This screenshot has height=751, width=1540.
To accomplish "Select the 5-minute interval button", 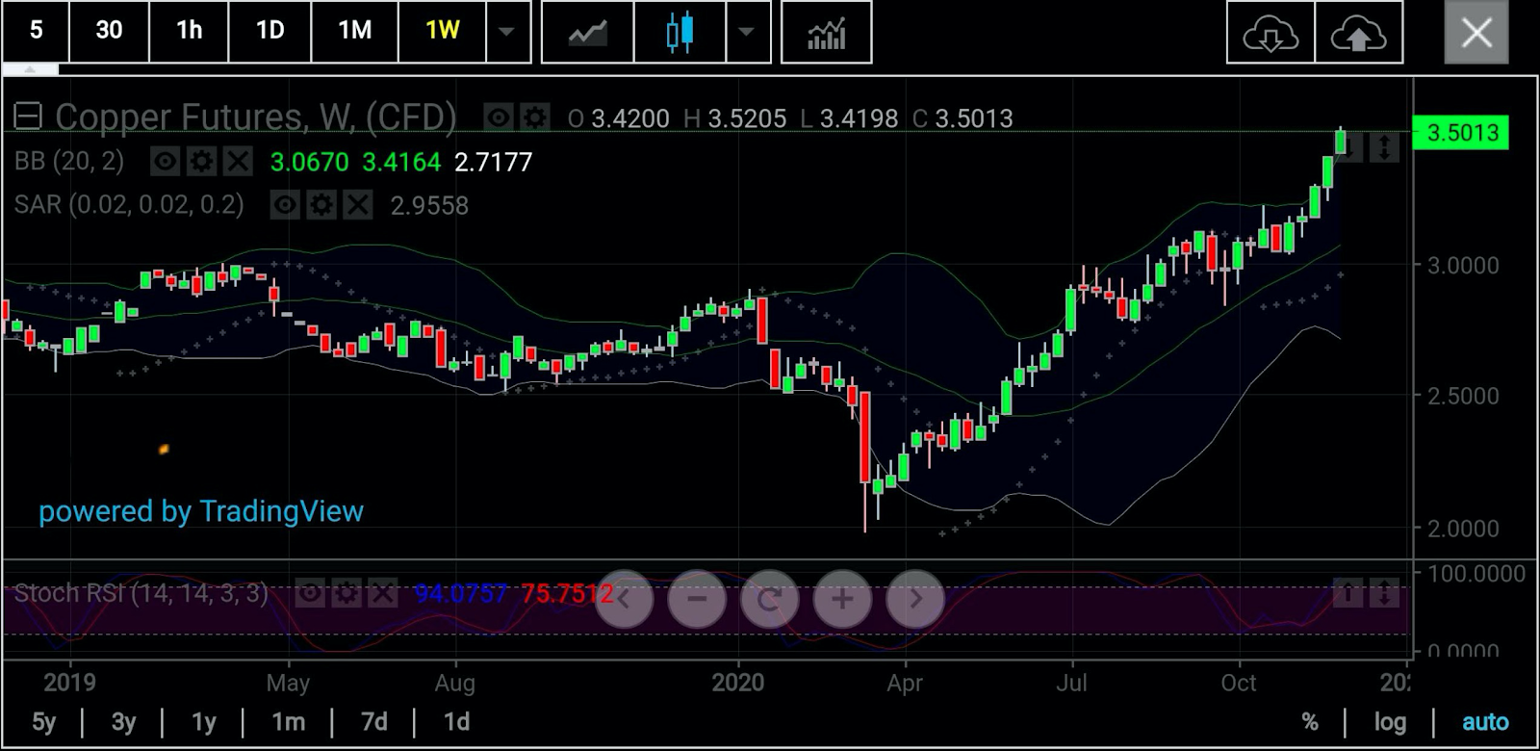I will click(x=36, y=31).
